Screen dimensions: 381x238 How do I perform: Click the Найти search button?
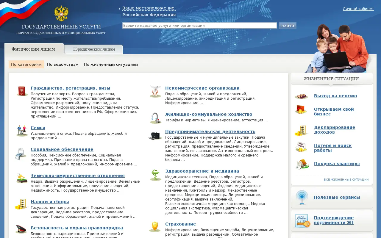point(288,26)
